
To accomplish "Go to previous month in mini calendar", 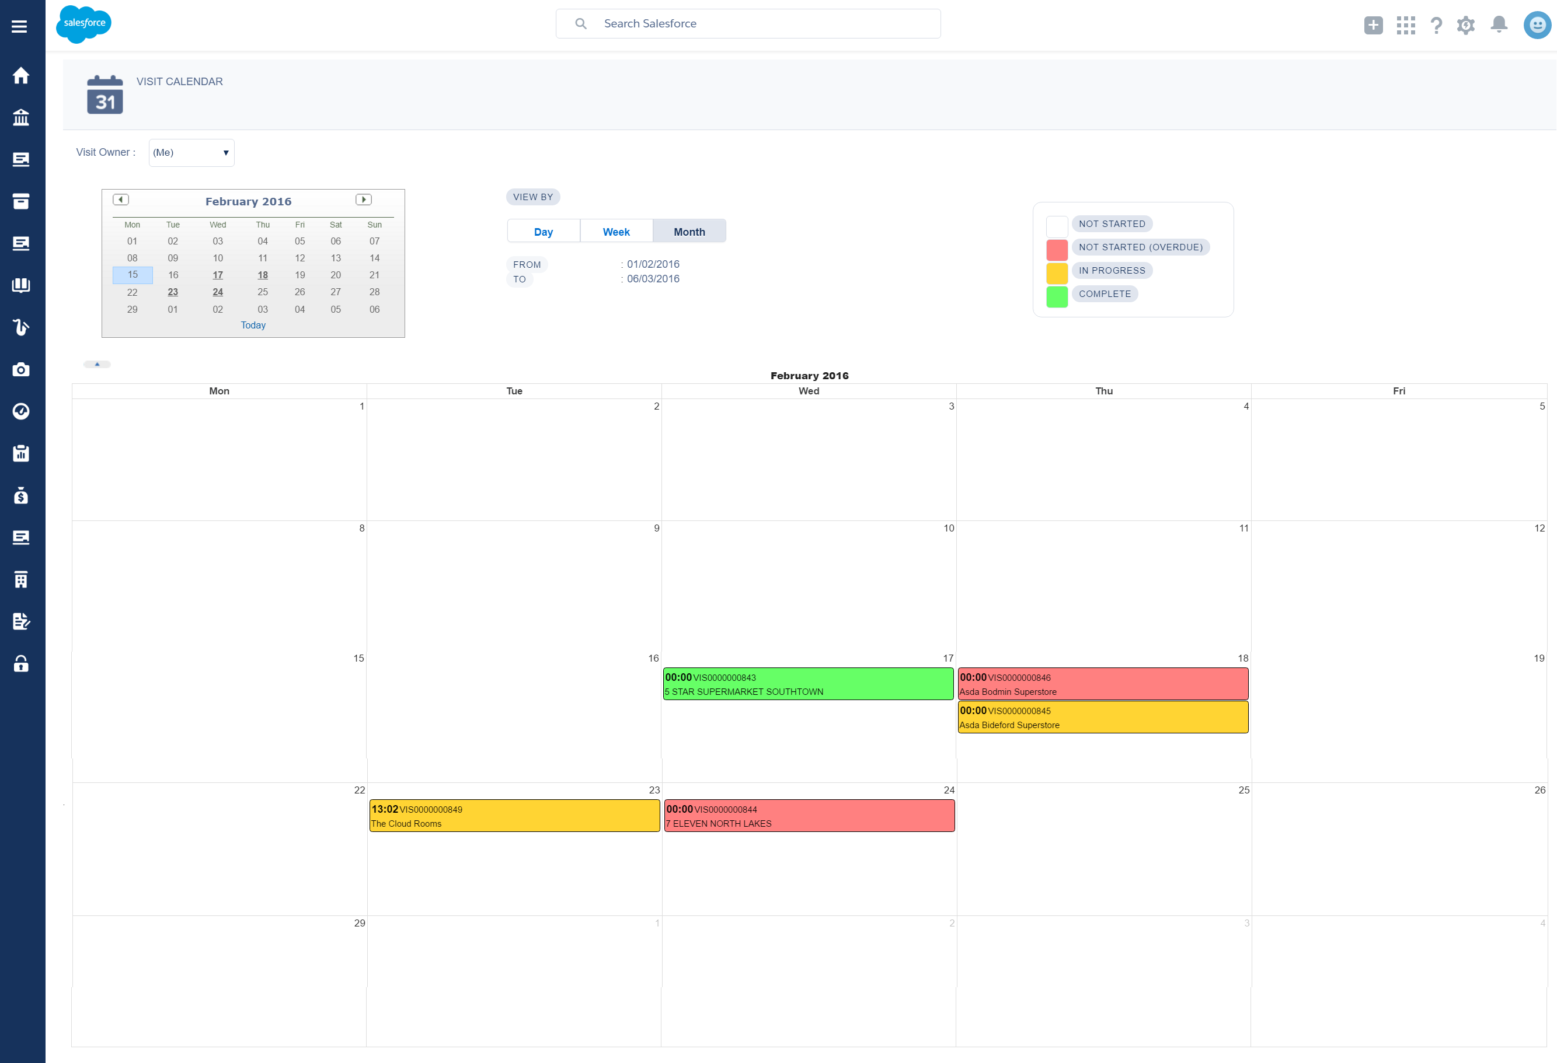I will tap(121, 200).
